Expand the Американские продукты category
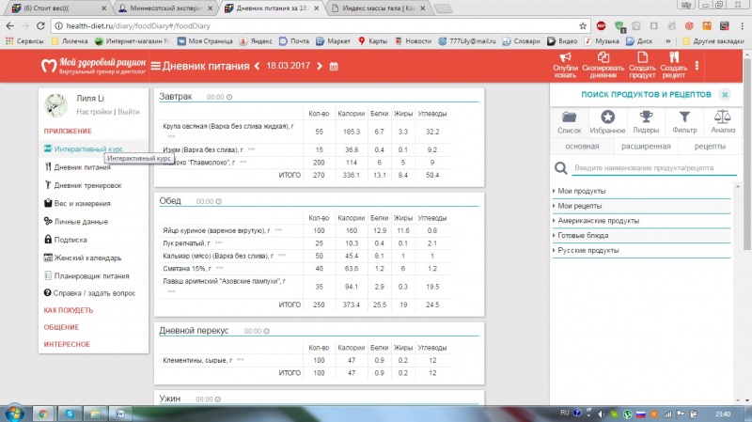This screenshot has width=752, height=422. click(x=599, y=221)
